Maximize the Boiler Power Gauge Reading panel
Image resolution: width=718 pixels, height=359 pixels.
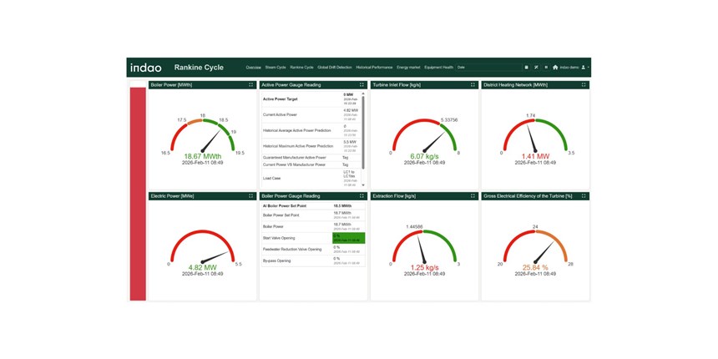tap(362, 196)
